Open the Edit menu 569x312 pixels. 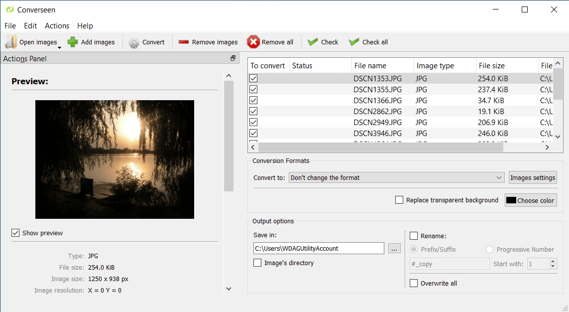coord(30,26)
